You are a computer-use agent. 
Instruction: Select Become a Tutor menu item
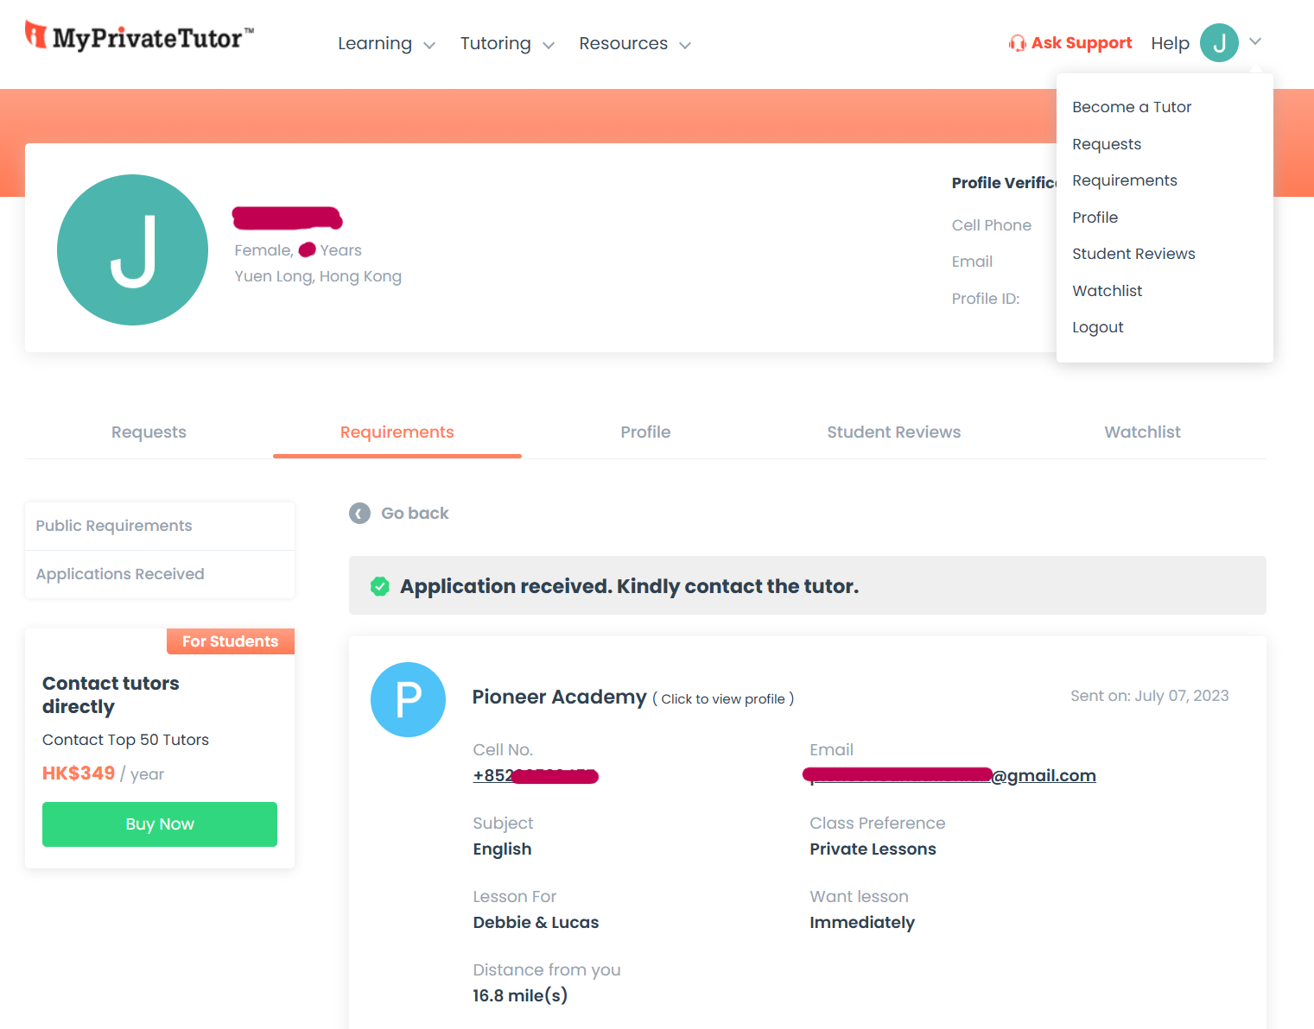click(1131, 107)
